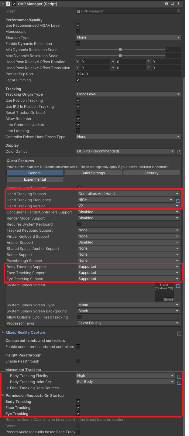
Task: Toggle Eye Tracking permission request
Action: click(78, 414)
